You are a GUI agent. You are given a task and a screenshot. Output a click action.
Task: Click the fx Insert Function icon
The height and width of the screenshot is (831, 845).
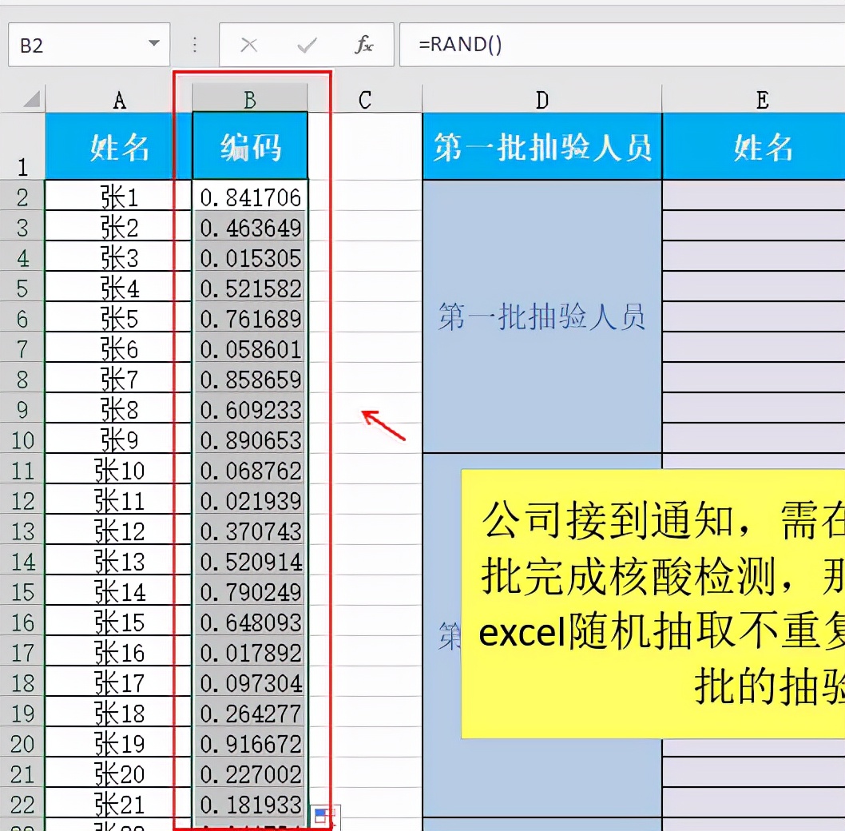(x=364, y=45)
